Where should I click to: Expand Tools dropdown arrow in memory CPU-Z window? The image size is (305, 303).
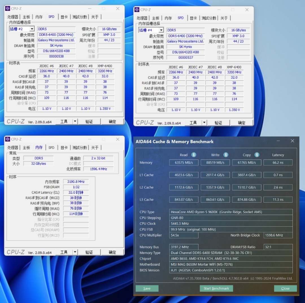point(75,252)
